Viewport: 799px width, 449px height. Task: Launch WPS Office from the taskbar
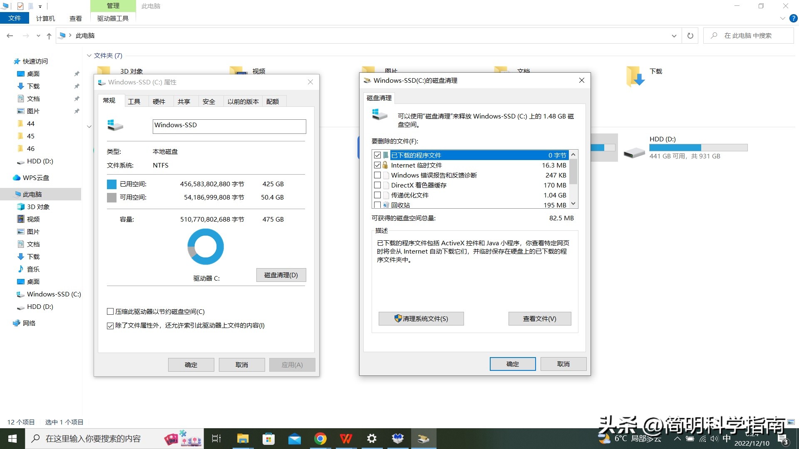click(x=346, y=438)
